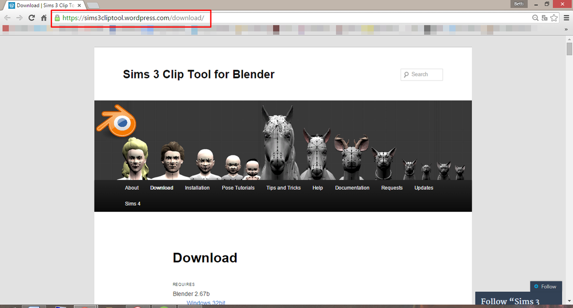Click the back navigation arrow
The height and width of the screenshot is (308, 573).
pos(7,18)
